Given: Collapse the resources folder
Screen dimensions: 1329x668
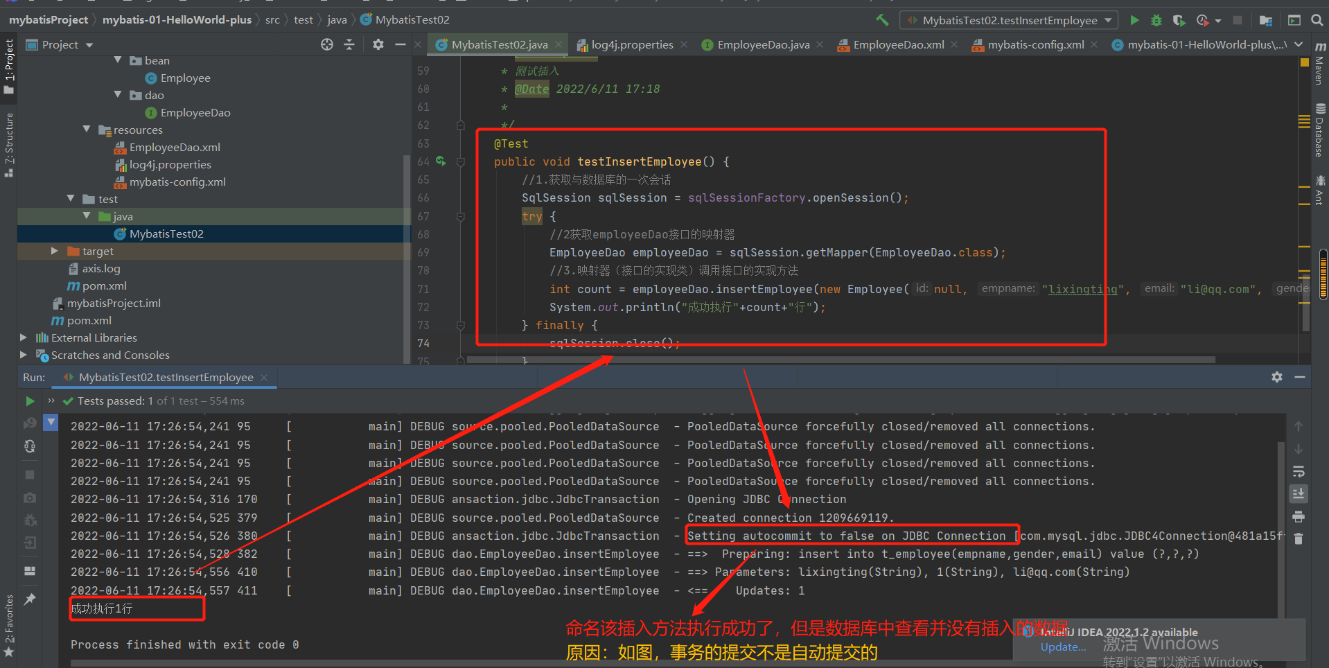Looking at the screenshot, I should point(87,129).
